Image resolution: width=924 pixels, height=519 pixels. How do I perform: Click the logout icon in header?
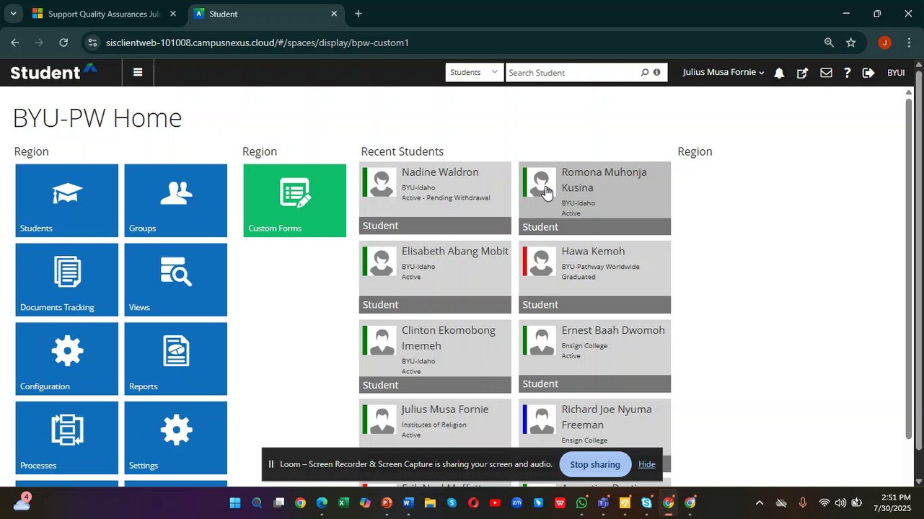pos(868,73)
